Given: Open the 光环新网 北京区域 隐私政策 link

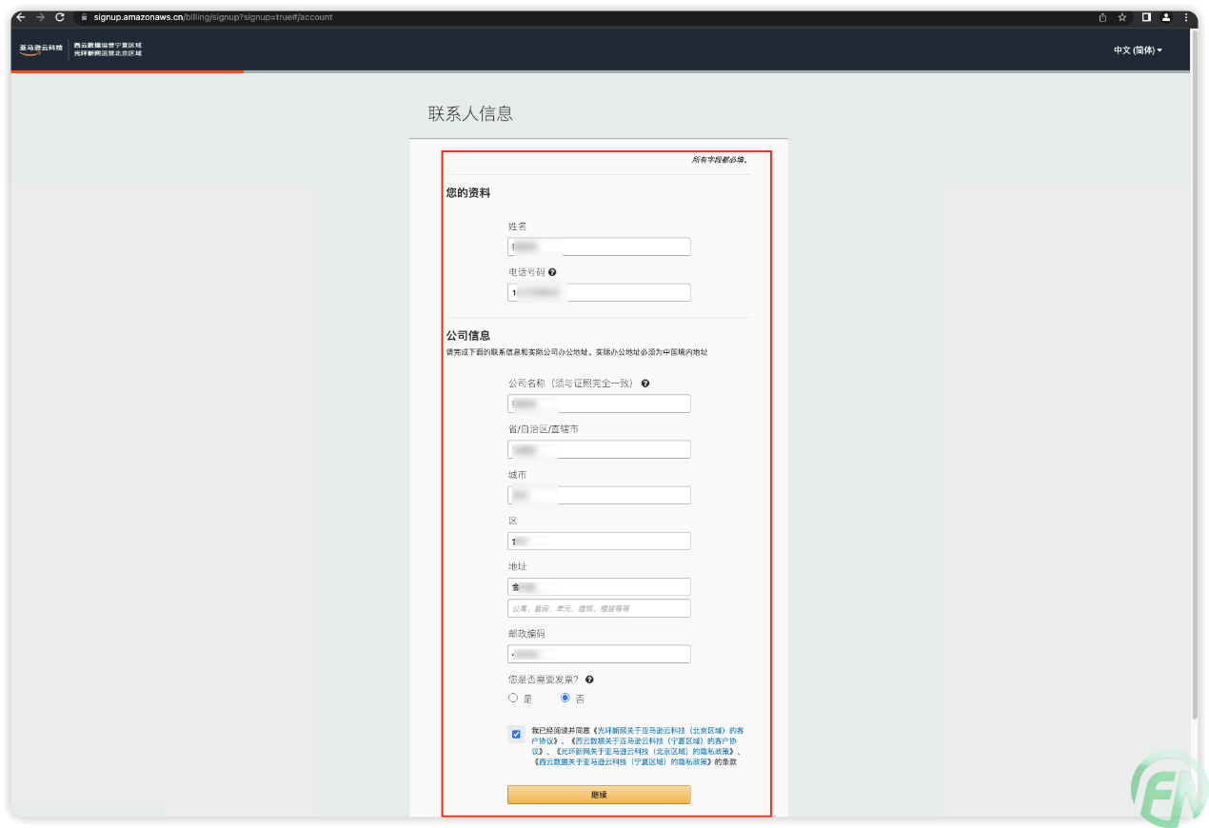Looking at the screenshot, I should [645, 751].
